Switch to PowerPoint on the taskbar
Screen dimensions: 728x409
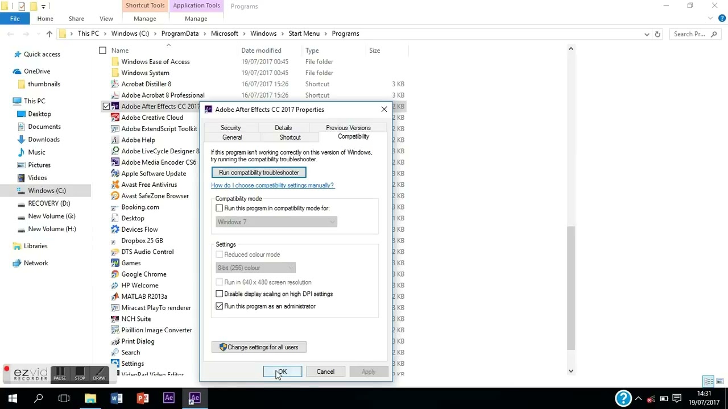point(143,398)
